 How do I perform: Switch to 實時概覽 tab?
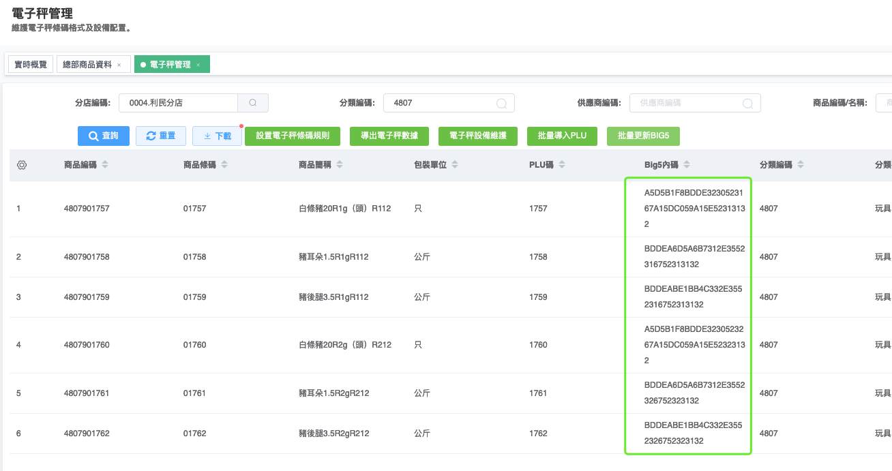pos(31,65)
